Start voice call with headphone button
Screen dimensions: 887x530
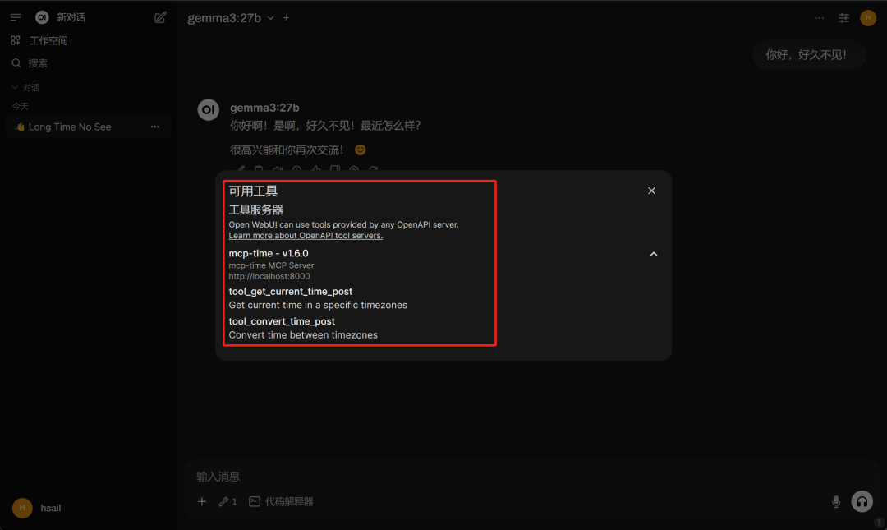click(x=862, y=502)
